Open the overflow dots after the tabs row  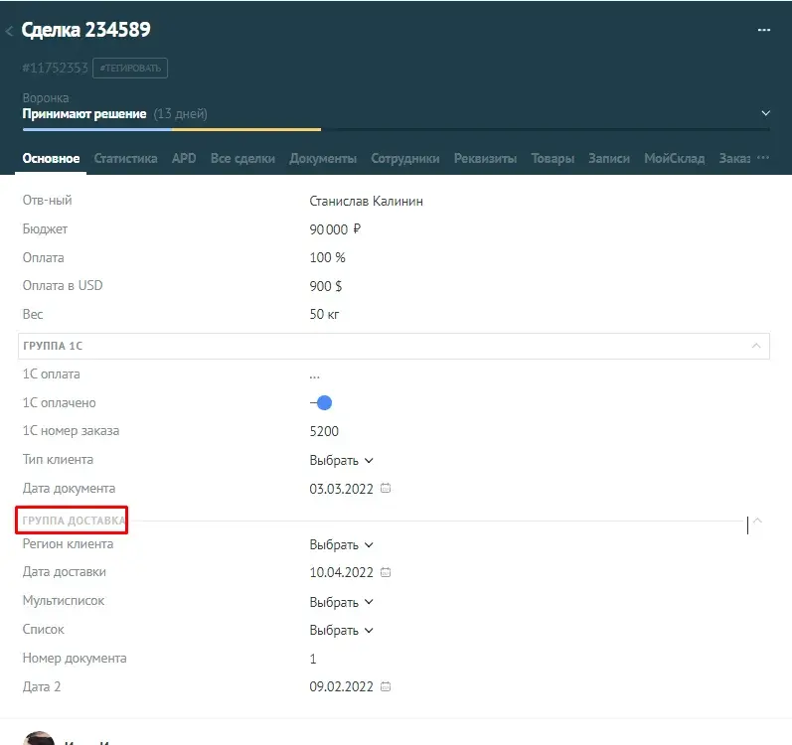click(763, 158)
